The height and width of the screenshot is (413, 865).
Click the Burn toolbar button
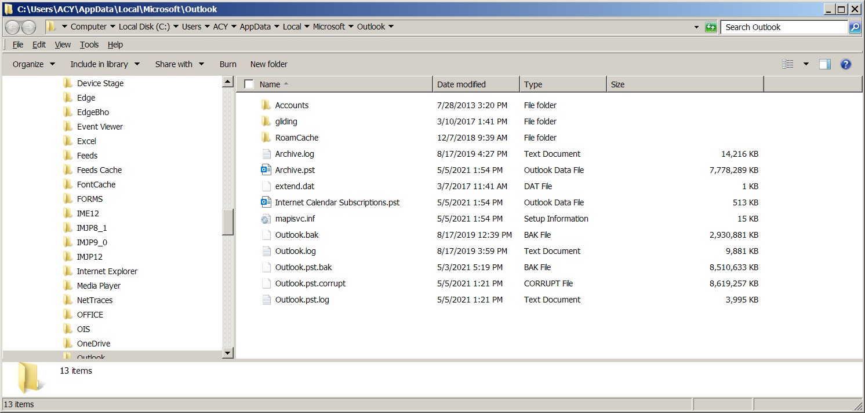(x=228, y=64)
